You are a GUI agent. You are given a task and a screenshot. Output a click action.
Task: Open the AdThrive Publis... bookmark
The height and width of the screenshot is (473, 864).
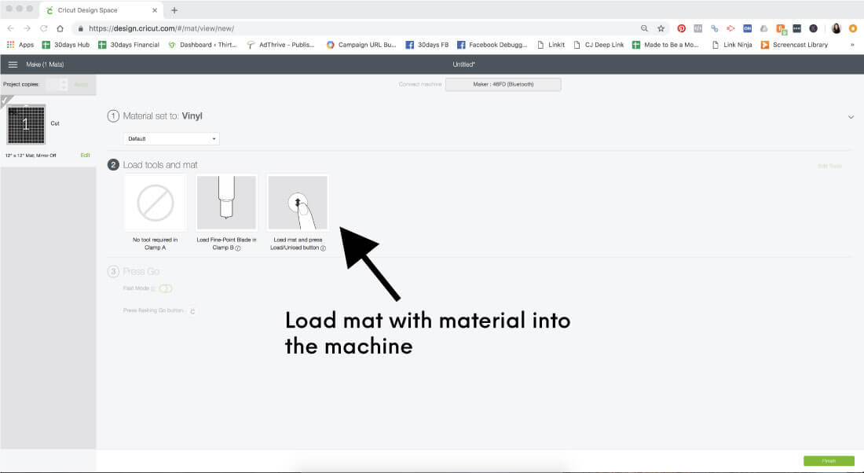[280, 45]
